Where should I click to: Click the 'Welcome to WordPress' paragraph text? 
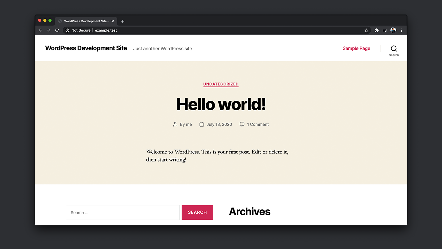[x=217, y=156]
